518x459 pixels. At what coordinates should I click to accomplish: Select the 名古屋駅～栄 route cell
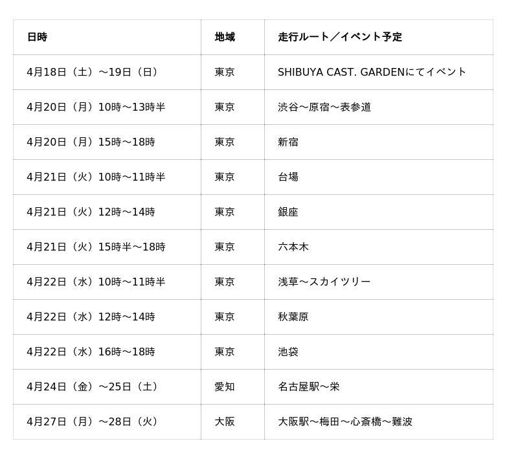pos(309,387)
